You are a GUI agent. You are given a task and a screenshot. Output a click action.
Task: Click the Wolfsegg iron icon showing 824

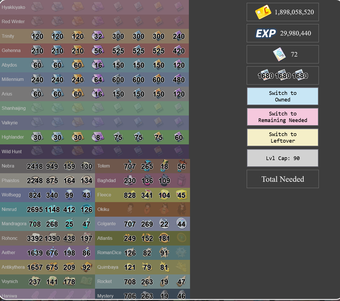(35, 195)
